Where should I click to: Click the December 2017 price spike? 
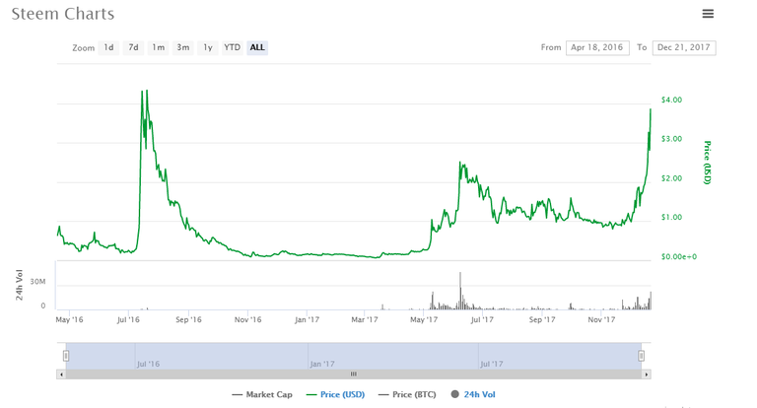click(x=651, y=109)
